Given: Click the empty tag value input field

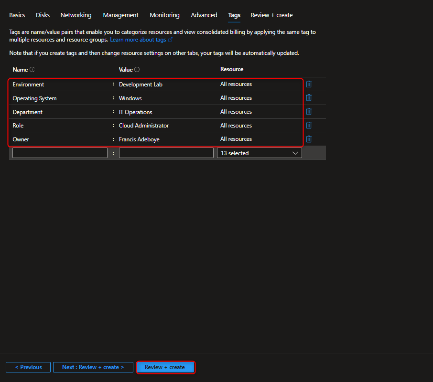Looking at the screenshot, I should tap(166, 152).
